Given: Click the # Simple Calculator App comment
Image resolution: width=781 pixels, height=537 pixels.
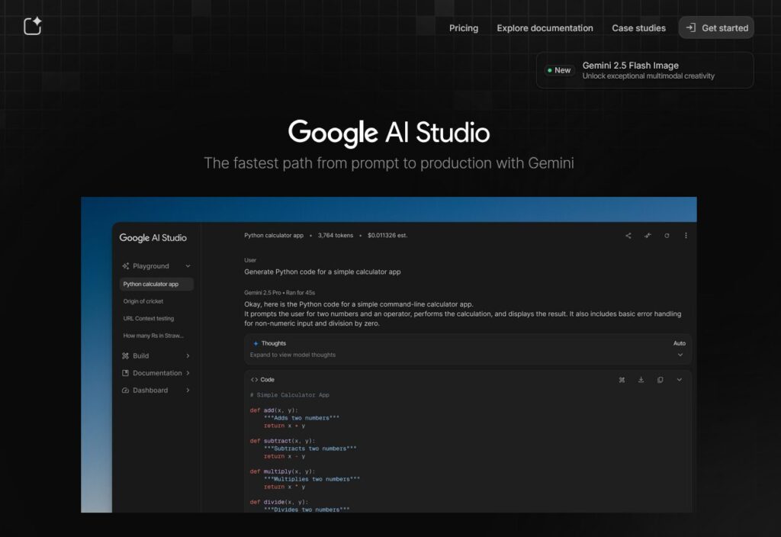Looking at the screenshot, I should pyautogui.click(x=289, y=395).
